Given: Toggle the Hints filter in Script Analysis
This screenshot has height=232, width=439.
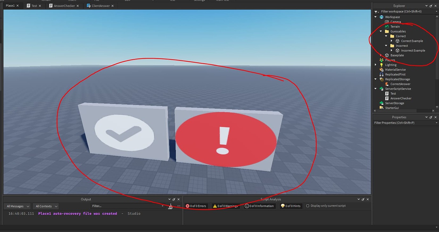Looking at the screenshot, I should 291,206.
